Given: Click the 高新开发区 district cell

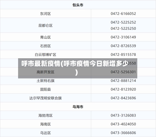Looking at the screenshot, I should pyautogui.click(x=46, y=72).
